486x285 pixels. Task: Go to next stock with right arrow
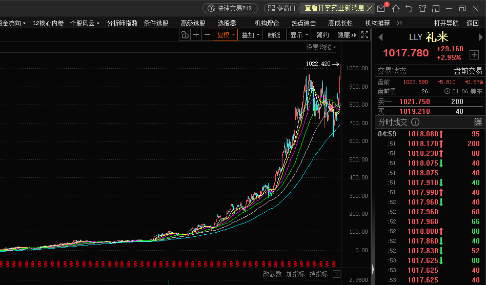pos(480,37)
